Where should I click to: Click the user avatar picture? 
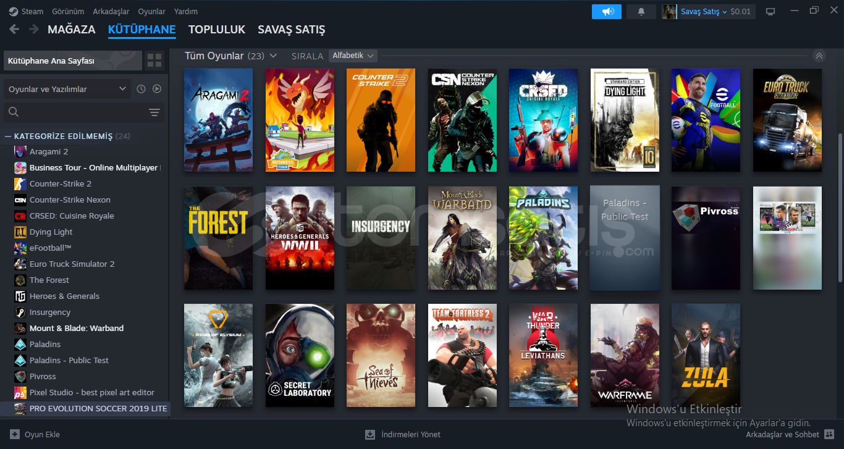pyautogui.click(x=669, y=11)
